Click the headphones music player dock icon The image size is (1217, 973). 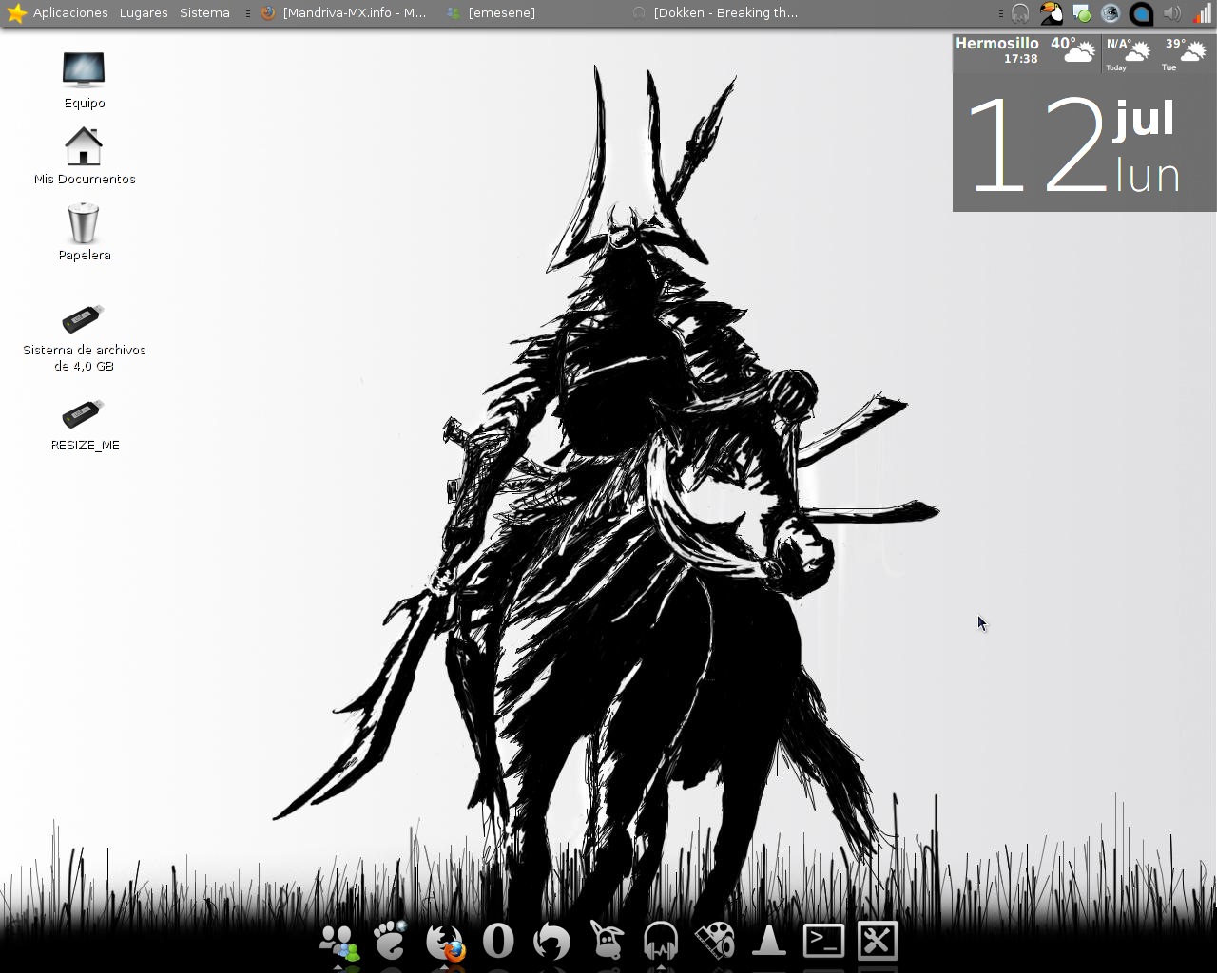661,941
